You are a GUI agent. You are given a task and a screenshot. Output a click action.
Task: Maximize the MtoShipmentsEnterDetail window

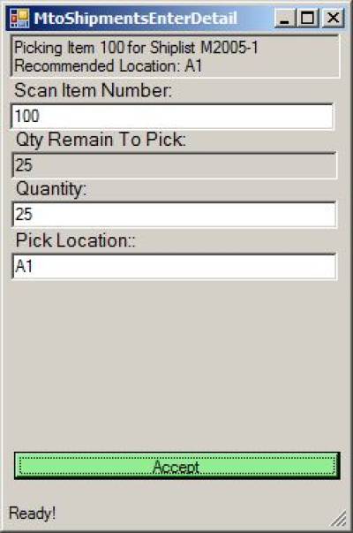[307, 18]
